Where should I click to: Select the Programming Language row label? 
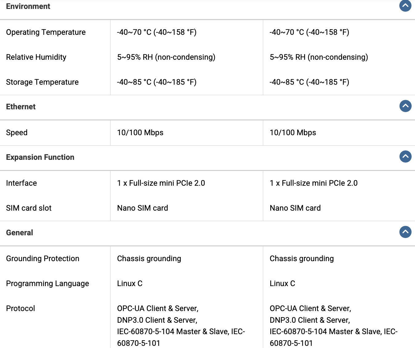click(x=47, y=283)
